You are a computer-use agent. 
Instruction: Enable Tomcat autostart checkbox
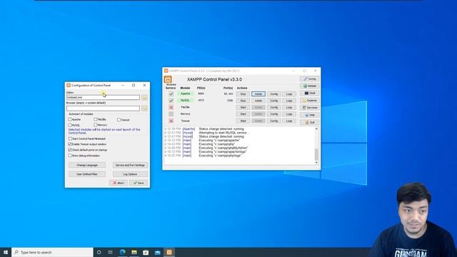coord(119,120)
